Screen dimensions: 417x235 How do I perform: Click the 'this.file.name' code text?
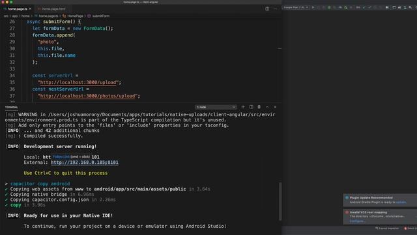tap(57, 55)
